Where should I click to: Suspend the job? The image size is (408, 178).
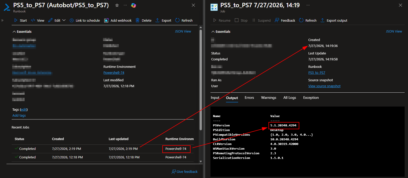point(261,20)
